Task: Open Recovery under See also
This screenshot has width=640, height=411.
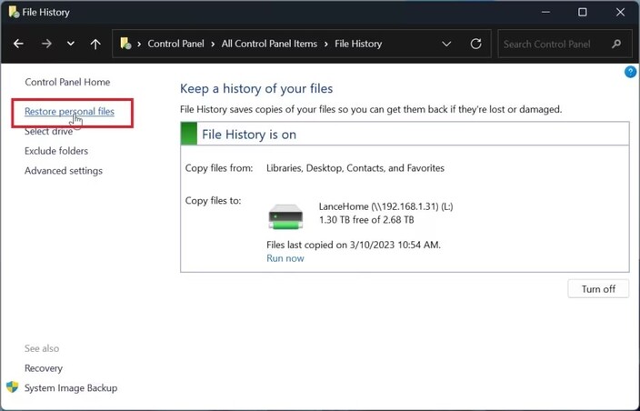Action: tap(44, 368)
